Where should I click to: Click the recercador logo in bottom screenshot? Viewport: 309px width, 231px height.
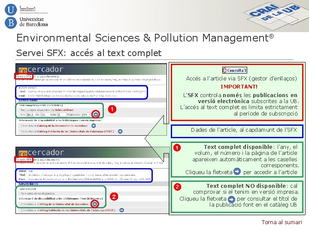pos(41,153)
